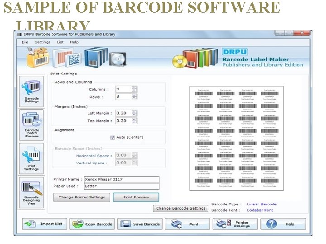Decrease the Top Margin spinner

click(134, 122)
